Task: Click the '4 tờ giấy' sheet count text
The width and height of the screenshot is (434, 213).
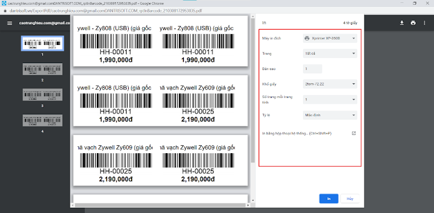Action: [x=350, y=23]
